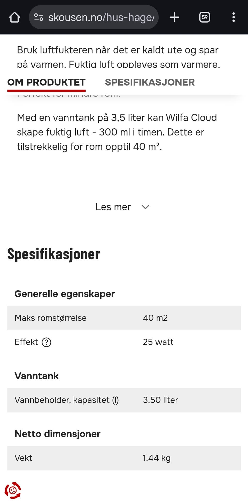Open the three-dot browser menu
Image resolution: width=248 pixels, height=503 pixels.
(x=233, y=17)
